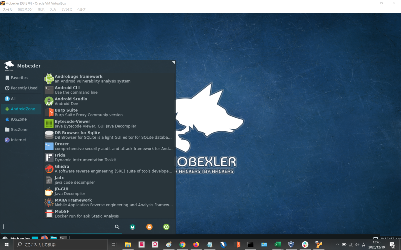This screenshot has height=250, width=401.
Task: Launch MobSF static analysis
Action: tap(109, 214)
